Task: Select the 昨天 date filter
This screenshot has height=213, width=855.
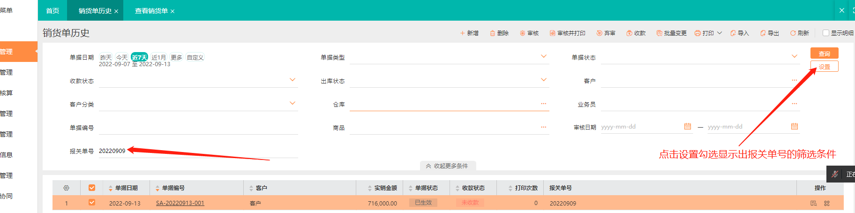Action: (x=106, y=57)
